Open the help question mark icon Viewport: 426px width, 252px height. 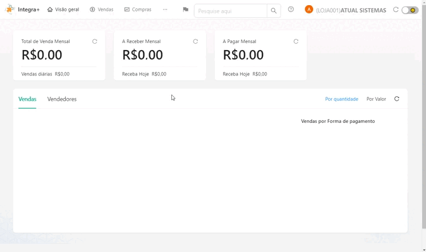291,9
